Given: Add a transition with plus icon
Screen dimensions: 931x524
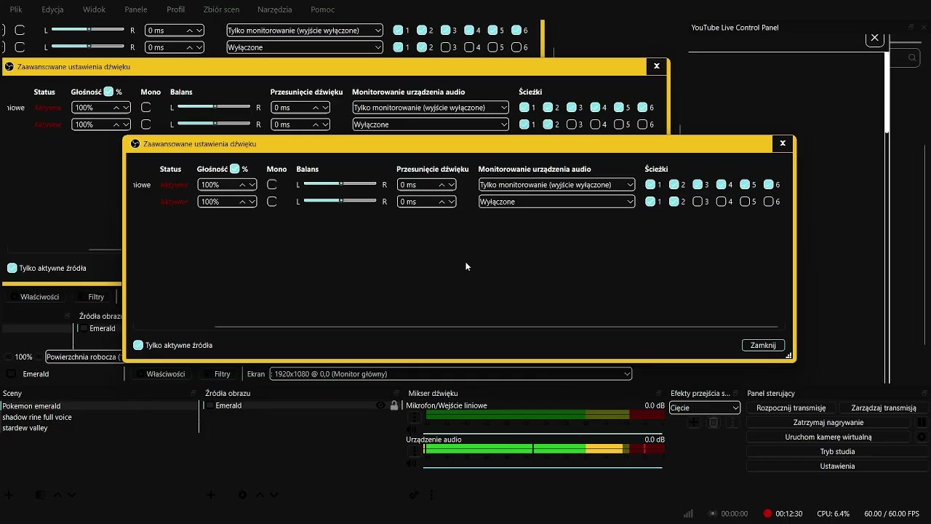Looking at the screenshot, I should click(x=694, y=422).
